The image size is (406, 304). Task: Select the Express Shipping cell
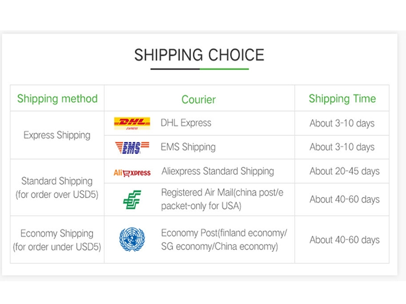point(57,135)
